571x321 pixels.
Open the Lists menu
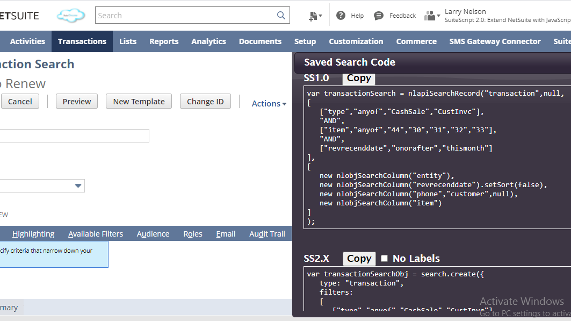[128, 41]
